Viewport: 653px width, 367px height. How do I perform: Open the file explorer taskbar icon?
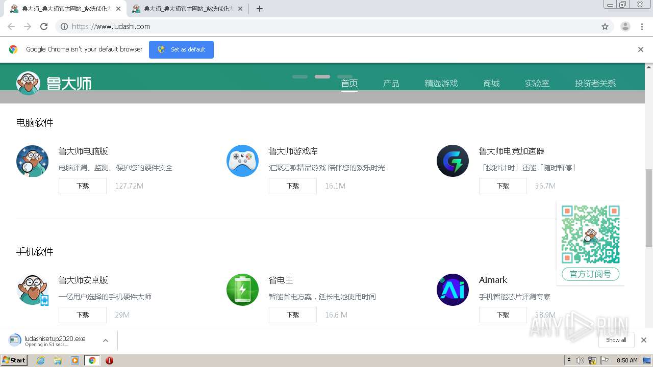[x=58, y=360]
